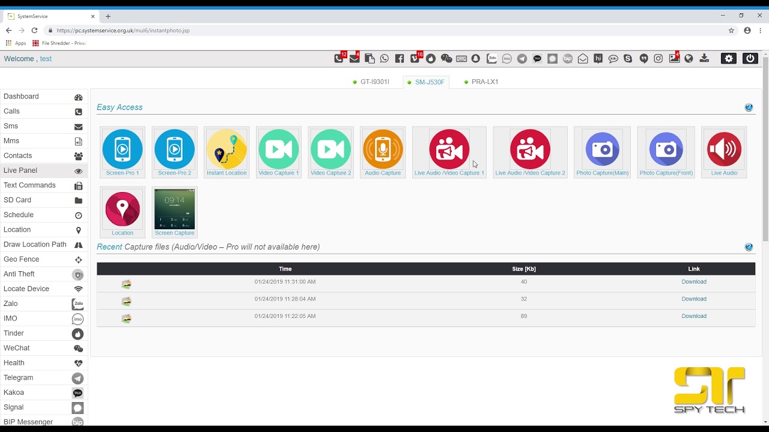Download the 11:22:05 AM capture file
The height and width of the screenshot is (432, 769).
tap(694, 316)
